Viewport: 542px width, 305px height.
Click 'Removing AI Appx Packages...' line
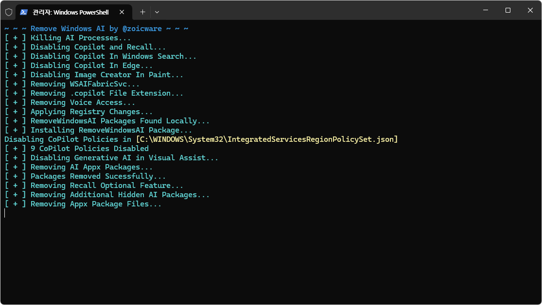point(78,167)
